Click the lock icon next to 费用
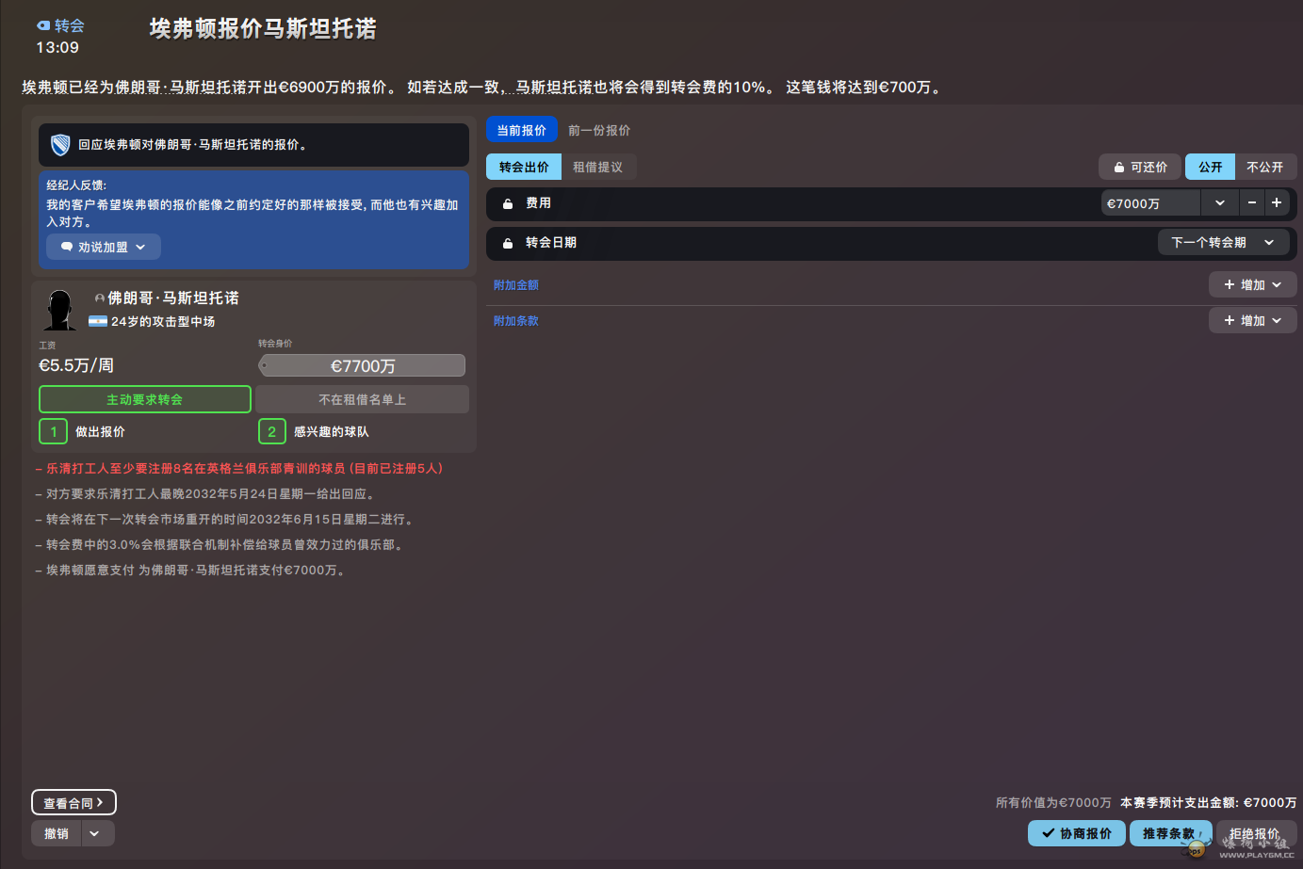The height and width of the screenshot is (869, 1303). coord(508,203)
